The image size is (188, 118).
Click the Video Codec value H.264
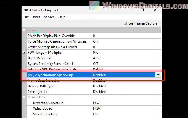pyautogui.click(x=97, y=108)
